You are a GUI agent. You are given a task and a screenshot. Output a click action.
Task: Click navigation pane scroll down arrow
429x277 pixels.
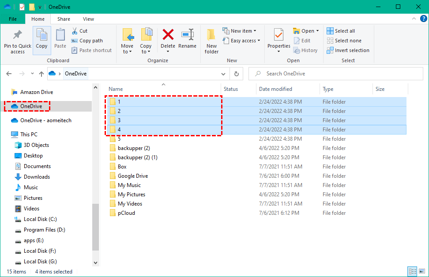point(95,263)
